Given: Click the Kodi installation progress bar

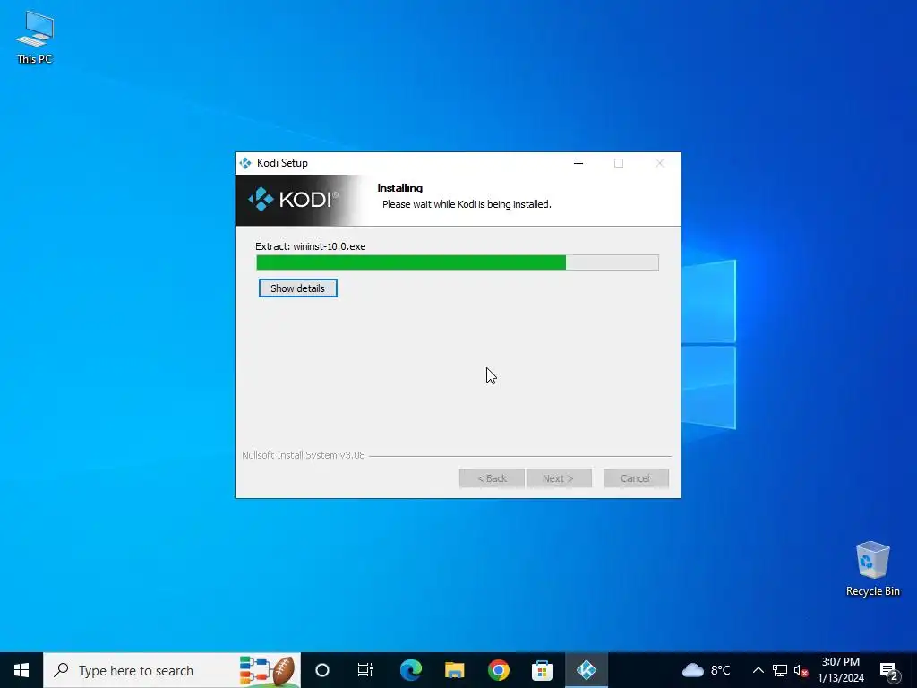Looking at the screenshot, I should (458, 262).
